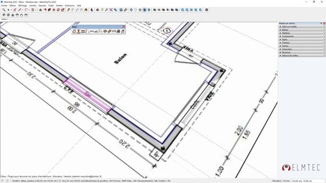326x183 pixels.
Task: Click the Dibac Dimension tool icon
Action: [x=114, y=32]
